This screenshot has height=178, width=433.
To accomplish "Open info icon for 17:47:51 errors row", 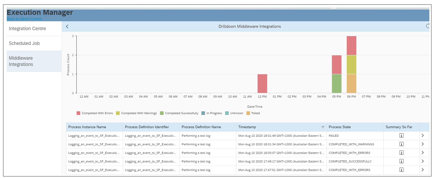I will coord(401,170).
